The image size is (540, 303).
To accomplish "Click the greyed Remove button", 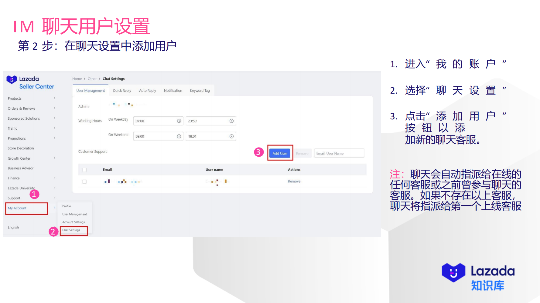I will [x=302, y=154].
